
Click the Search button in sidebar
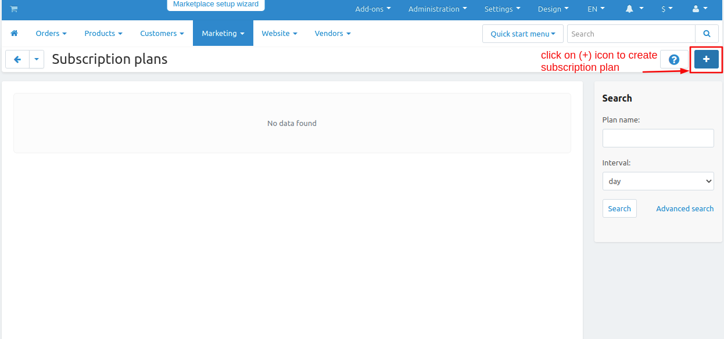tap(619, 208)
